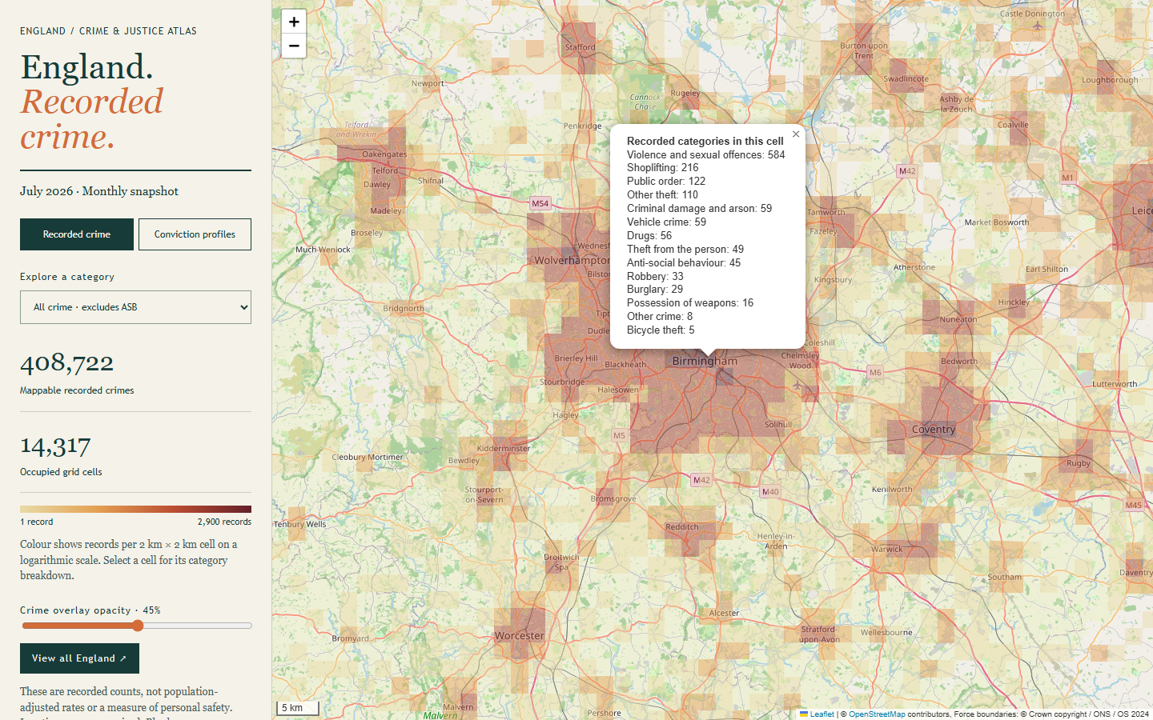This screenshot has width=1153, height=720.
Task: Click the M45 motorway shield
Action: pos(1134,505)
